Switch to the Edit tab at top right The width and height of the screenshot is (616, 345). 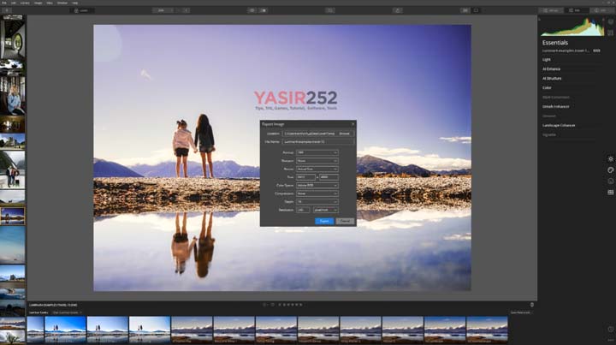575,10
